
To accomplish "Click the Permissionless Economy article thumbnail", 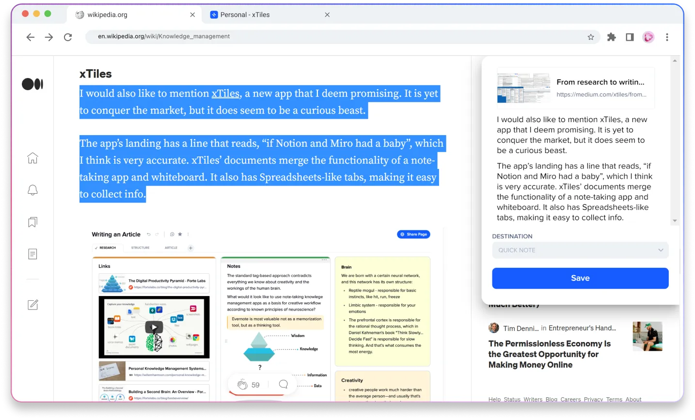I will coord(648,336).
